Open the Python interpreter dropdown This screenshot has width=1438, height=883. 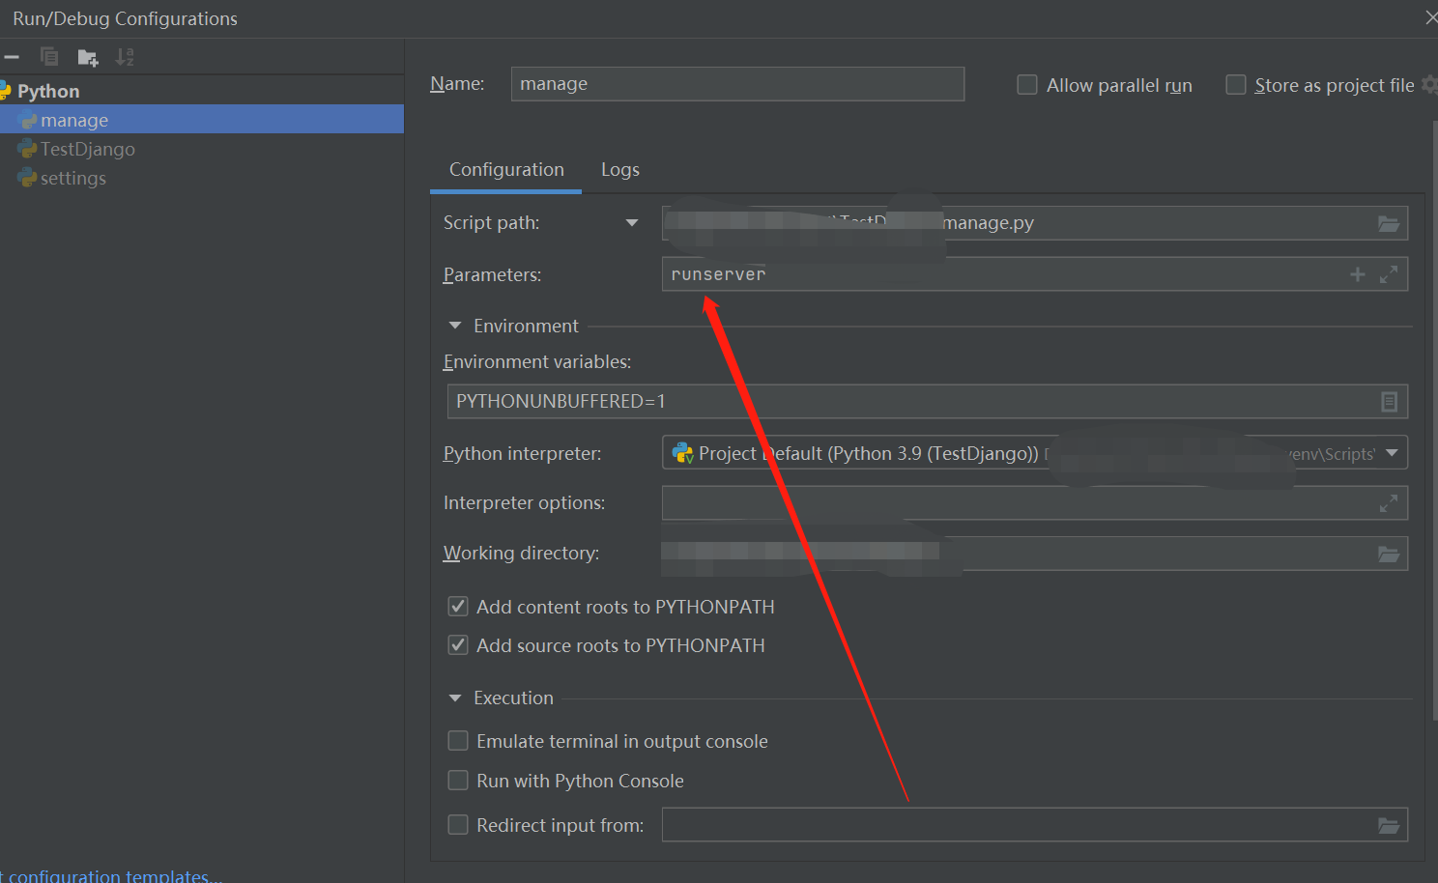pos(1392,452)
